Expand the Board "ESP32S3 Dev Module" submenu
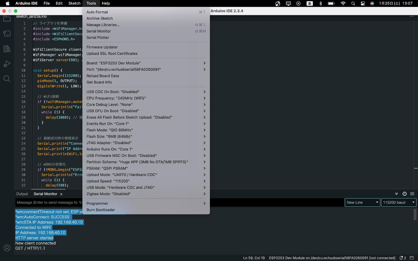 pos(146,63)
